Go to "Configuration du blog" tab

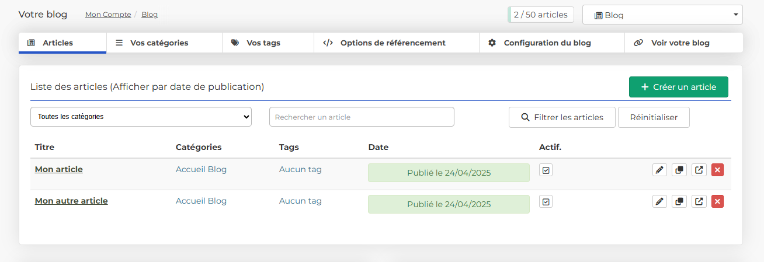tap(547, 43)
